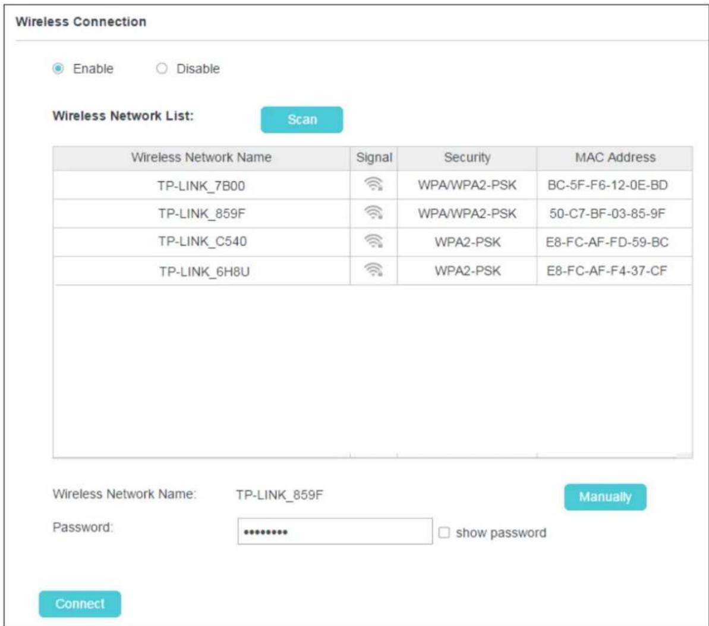Click the Wireless Network Name column header

click(201, 157)
